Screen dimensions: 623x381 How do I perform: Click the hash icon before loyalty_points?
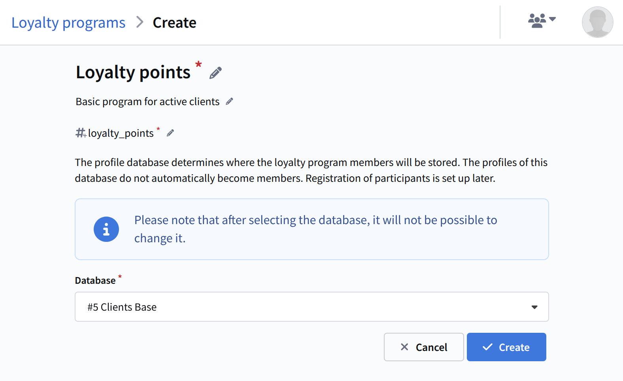click(81, 133)
